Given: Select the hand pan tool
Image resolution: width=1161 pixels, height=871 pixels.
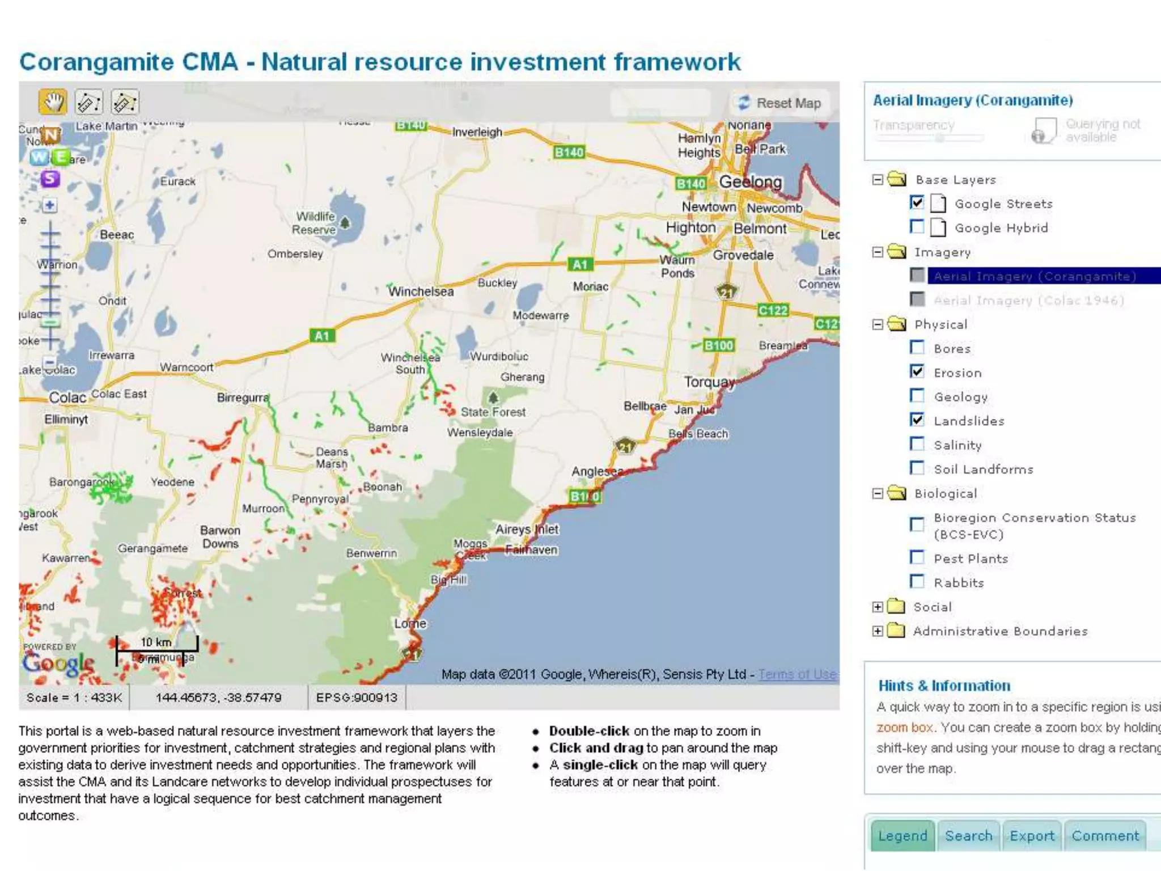Looking at the screenshot, I should pyautogui.click(x=53, y=103).
